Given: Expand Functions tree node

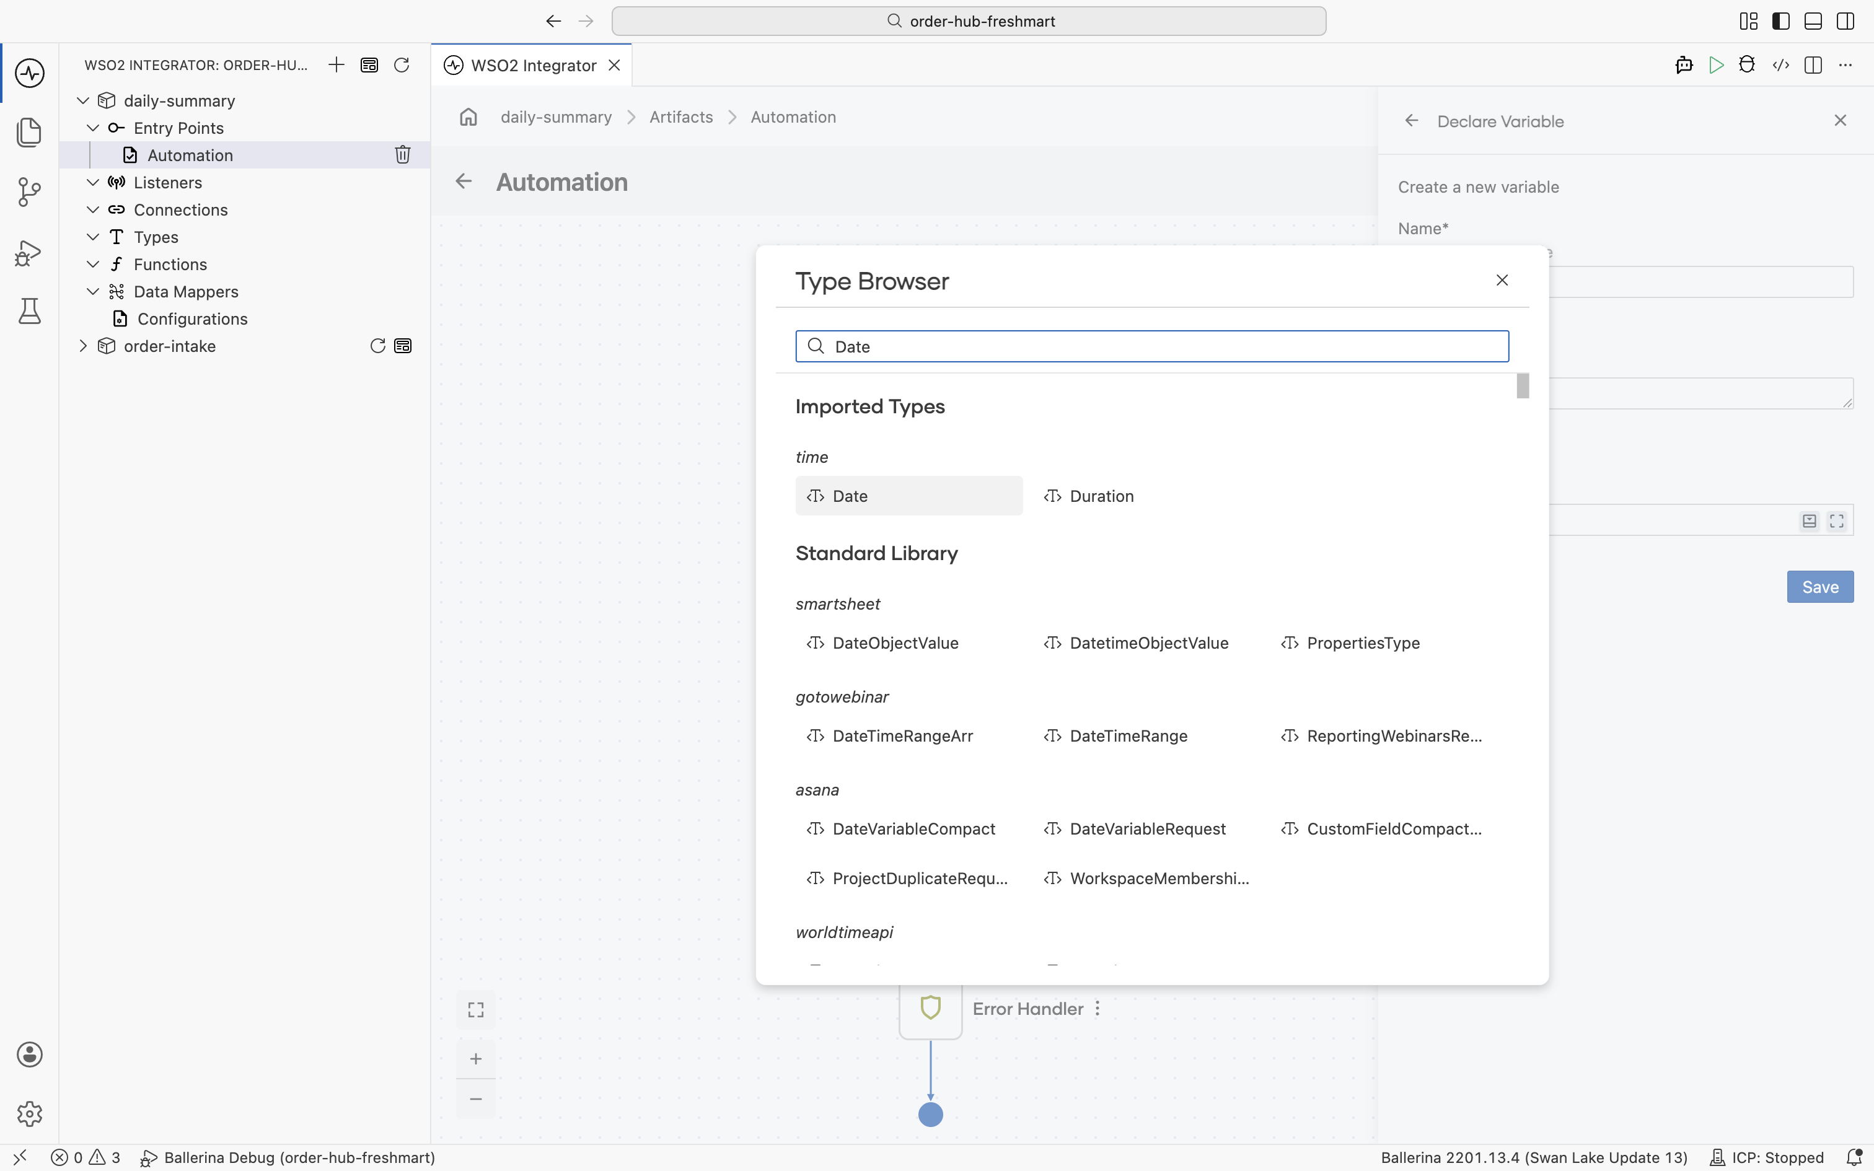Looking at the screenshot, I should (93, 264).
